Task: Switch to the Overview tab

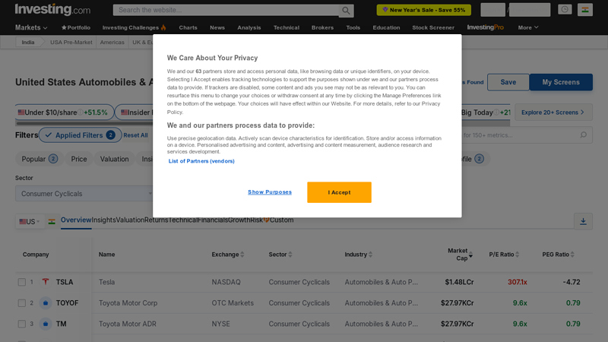Action: [76, 220]
